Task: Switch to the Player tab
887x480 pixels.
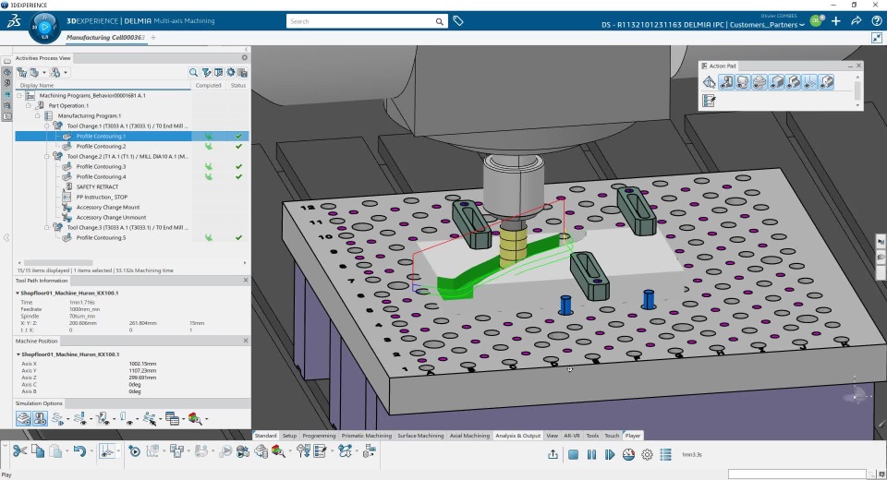Action: tap(632, 436)
